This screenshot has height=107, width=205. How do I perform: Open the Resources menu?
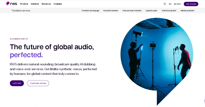click(x=46, y=4)
